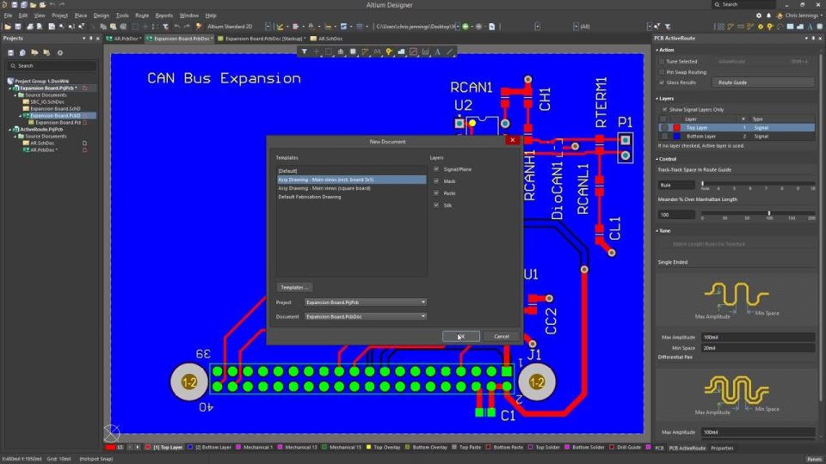Click the green navigate back arrow icon
Viewport: 826px width, 464px height.
click(465, 27)
